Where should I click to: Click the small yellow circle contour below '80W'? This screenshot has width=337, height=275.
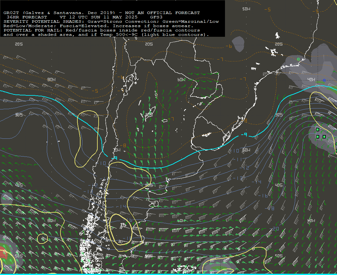[x=42, y=239]
